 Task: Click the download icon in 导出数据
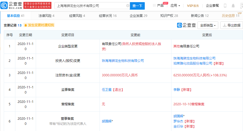(224, 25)
